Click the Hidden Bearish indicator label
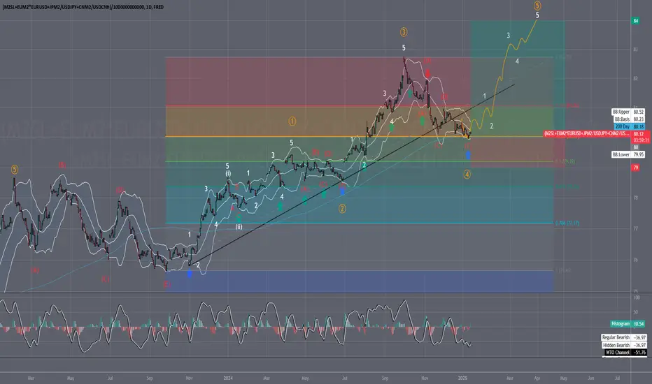652x384 pixels. tap(625, 345)
